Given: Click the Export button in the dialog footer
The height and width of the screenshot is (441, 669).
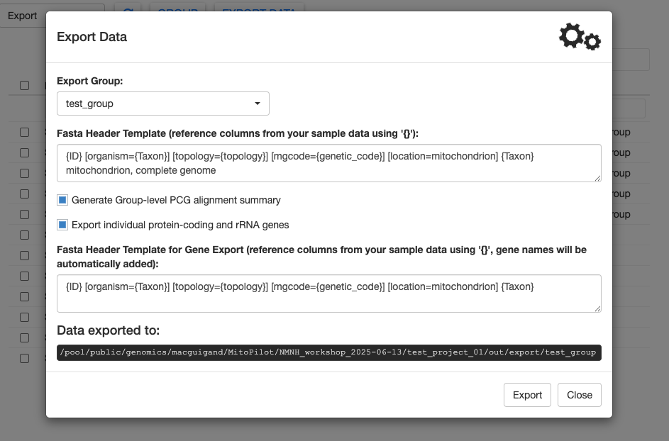Looking at the screenshot, I should coord(527,395).
